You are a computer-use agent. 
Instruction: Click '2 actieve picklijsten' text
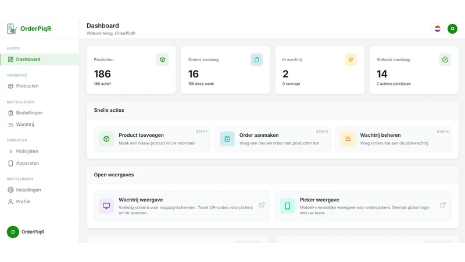pyautogui.click(x=394, y=84)
